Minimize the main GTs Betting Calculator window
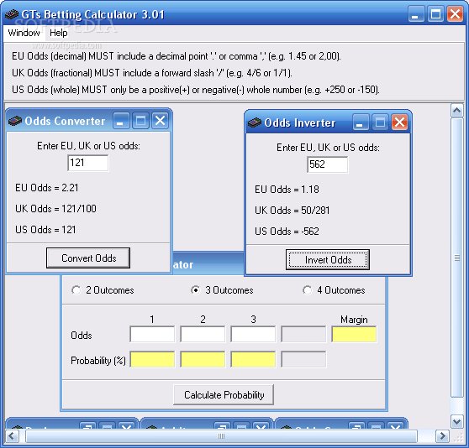Screen dimensions: 469x448 click(416, 14)
